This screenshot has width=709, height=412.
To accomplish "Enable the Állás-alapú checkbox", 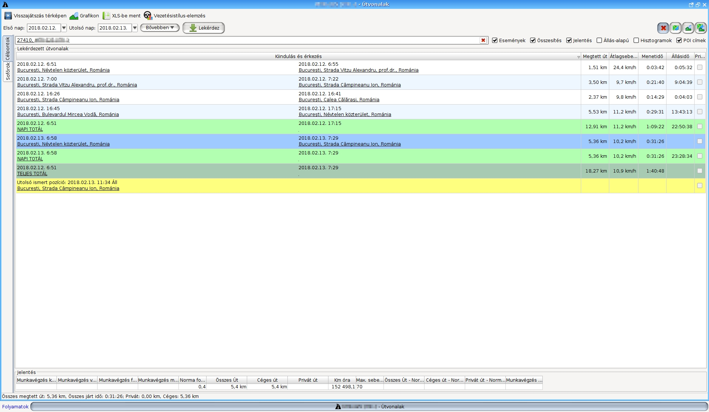I will 599,41.
